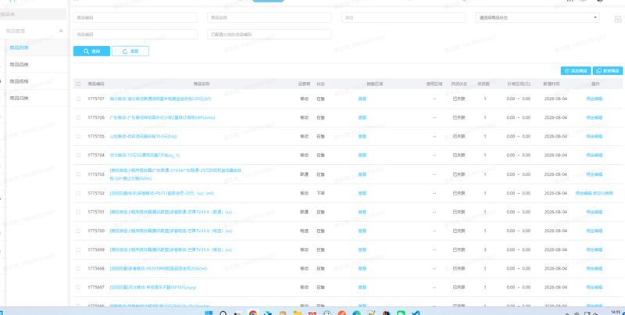Click supply count 3 in row 1775699

(x=485, y=249)
